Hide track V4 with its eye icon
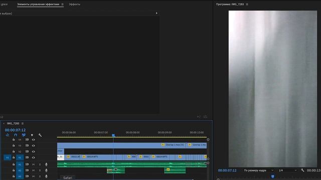Screen dimensions: 321x180 (x=34, y=140)
